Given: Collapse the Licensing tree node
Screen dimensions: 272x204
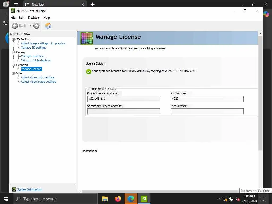Looking at the screenshot, I should (x=13, y=65).
